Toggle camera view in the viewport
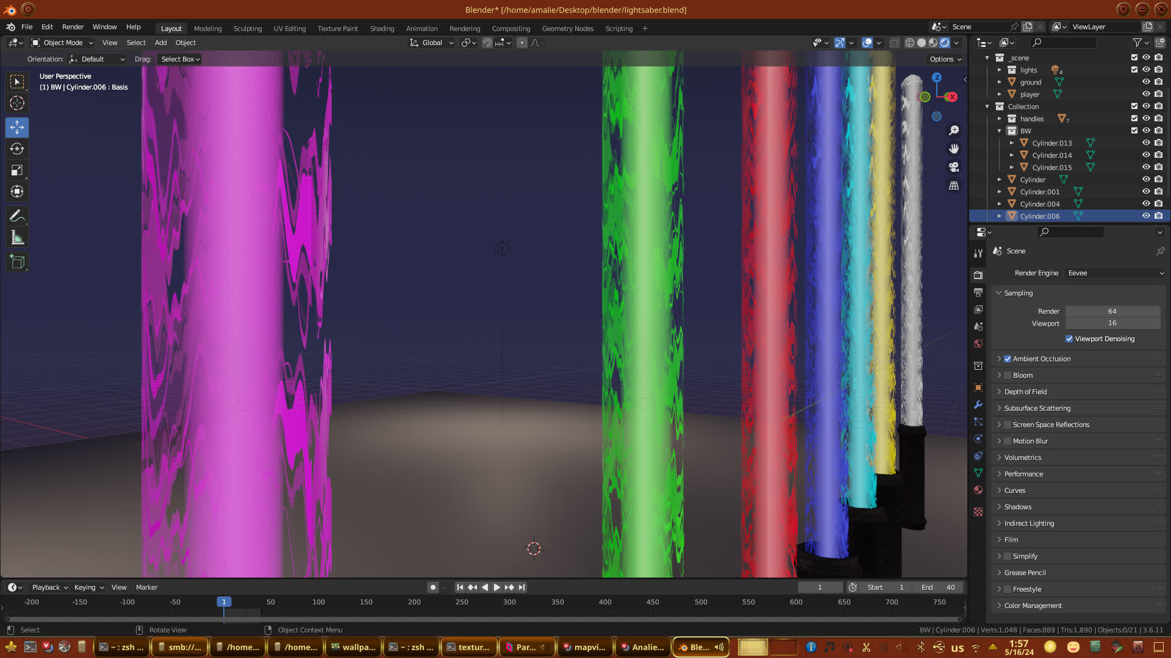 pos(954,167)
